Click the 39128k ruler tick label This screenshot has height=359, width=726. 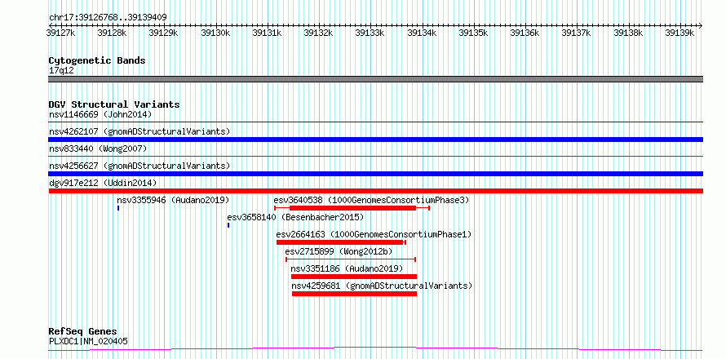[x=113, y=33]
